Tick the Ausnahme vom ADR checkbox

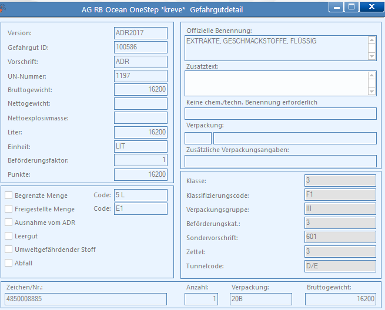(x=9, y=222)
